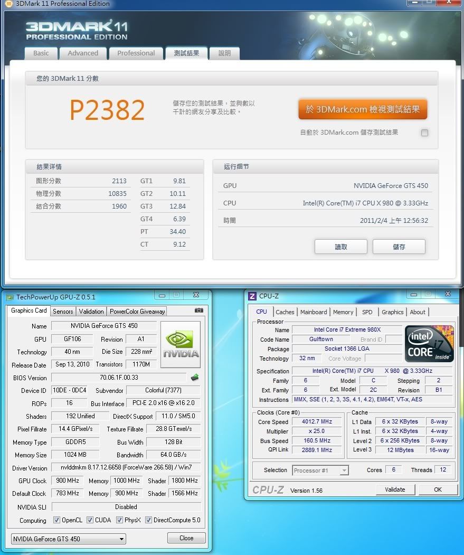Switch to the Basic tab in 3DMark
Screen dimensions: 464x555
pyautogui.click(x=41, y=53)
